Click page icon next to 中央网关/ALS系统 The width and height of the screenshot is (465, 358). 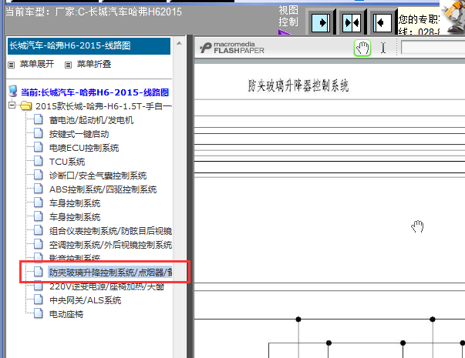point(39,299)
